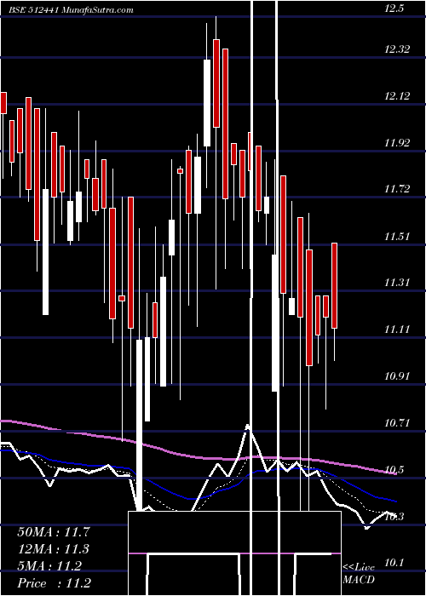
Task: Click the 11.31 price axis label
Action: [397, 283]
